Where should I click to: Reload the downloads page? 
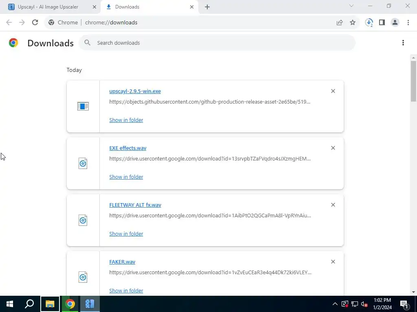(x=35, y=23)
